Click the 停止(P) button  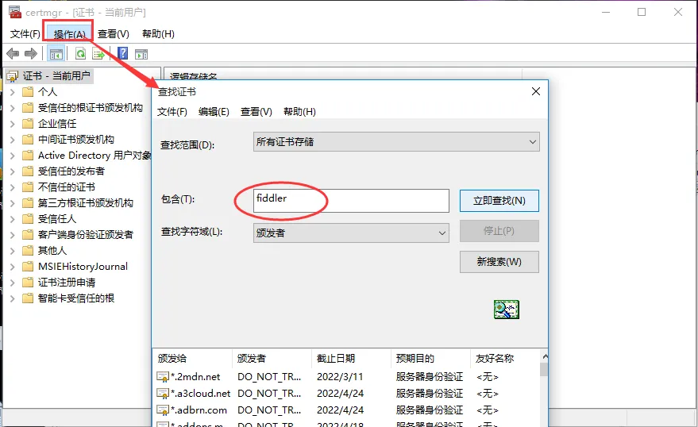tap(499, 231)
